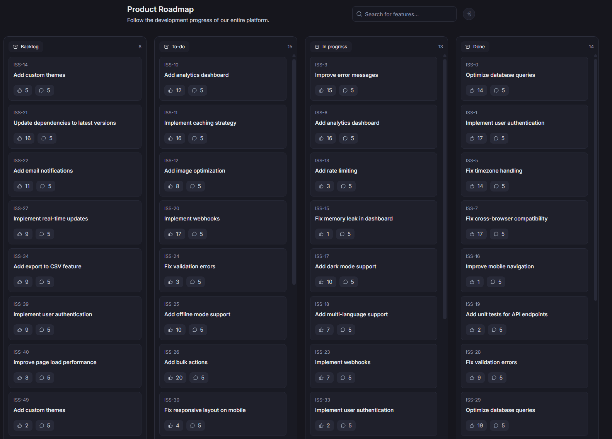Upvote Improve error messages card
612x439 pixels.
click(326, 90)
